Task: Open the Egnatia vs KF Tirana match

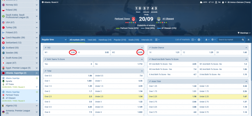Action: point(19,82)
